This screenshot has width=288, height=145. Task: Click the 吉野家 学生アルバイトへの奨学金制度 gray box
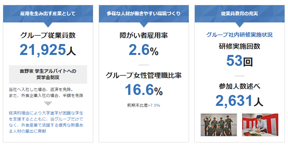point(48,75)
